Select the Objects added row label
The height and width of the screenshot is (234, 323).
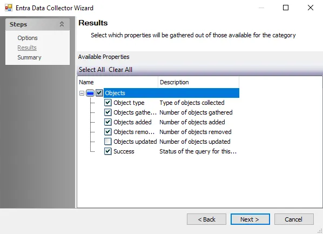click(132, 122)
